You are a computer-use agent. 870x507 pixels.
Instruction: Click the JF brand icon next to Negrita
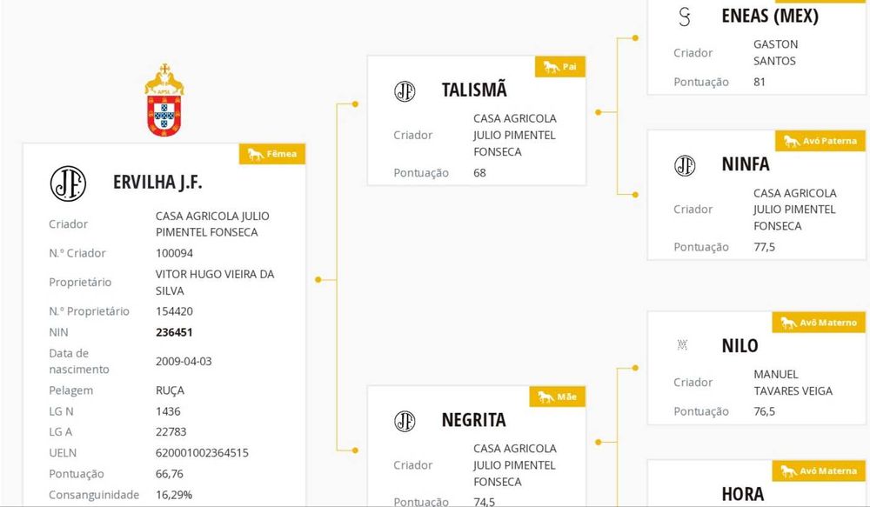[x=405, y=421]
